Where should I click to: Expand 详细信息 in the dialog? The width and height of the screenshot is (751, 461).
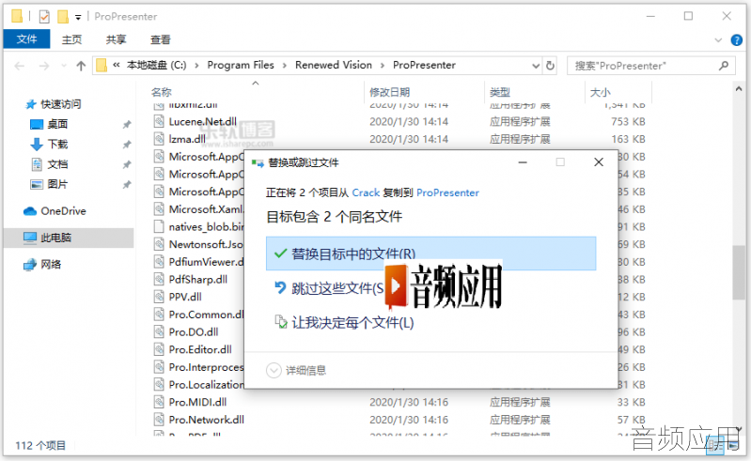pos(296,370)
